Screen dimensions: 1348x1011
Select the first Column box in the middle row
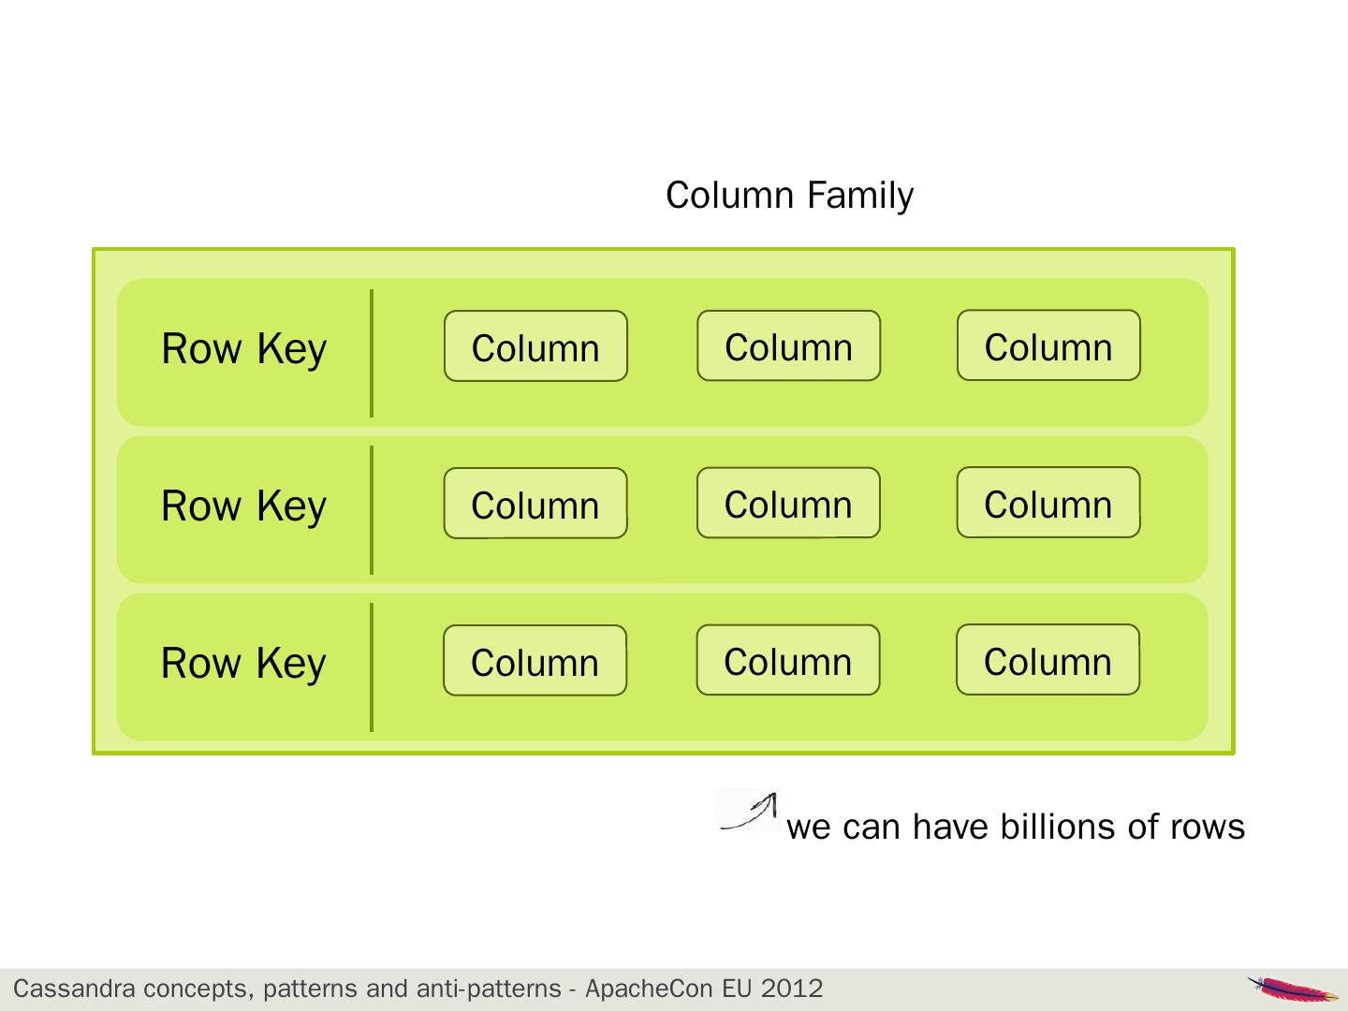coord(535,504)
